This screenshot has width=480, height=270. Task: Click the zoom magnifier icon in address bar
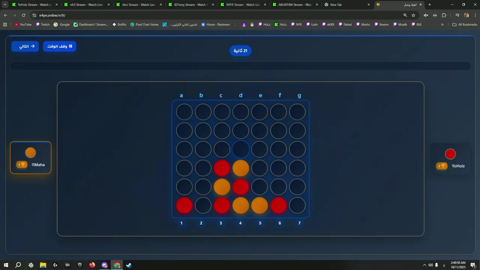(405, 15)
